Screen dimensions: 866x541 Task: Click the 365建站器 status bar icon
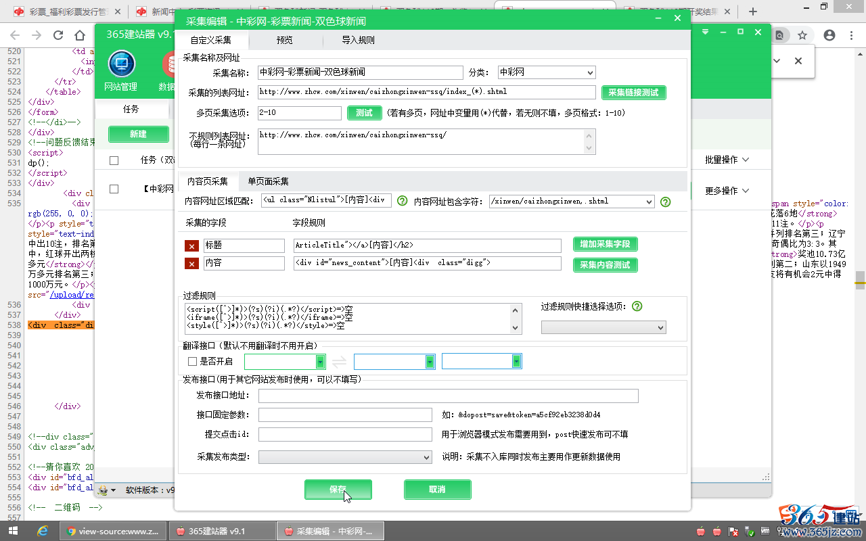click(x=103, y=490)
